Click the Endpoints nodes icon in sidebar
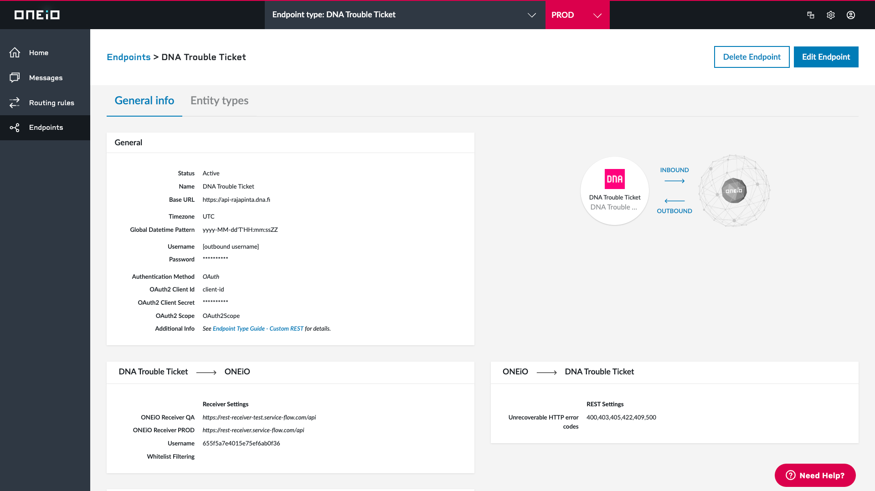Image resolution: width=875 pixels, height=491 pixels. [15, 128]
